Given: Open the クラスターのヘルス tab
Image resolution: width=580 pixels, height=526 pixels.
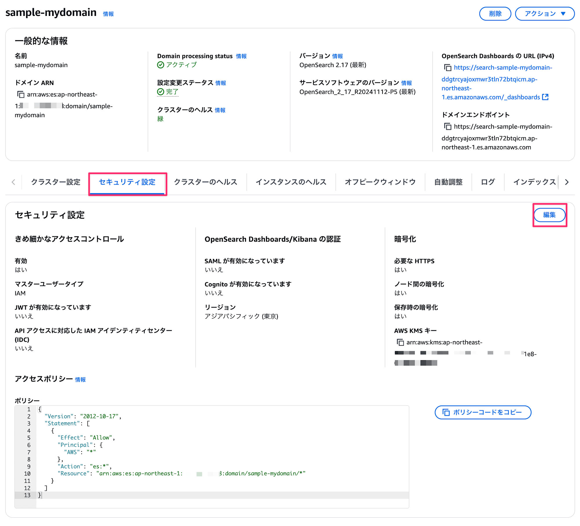Looking at the screenshot, I should coord(206,182).
